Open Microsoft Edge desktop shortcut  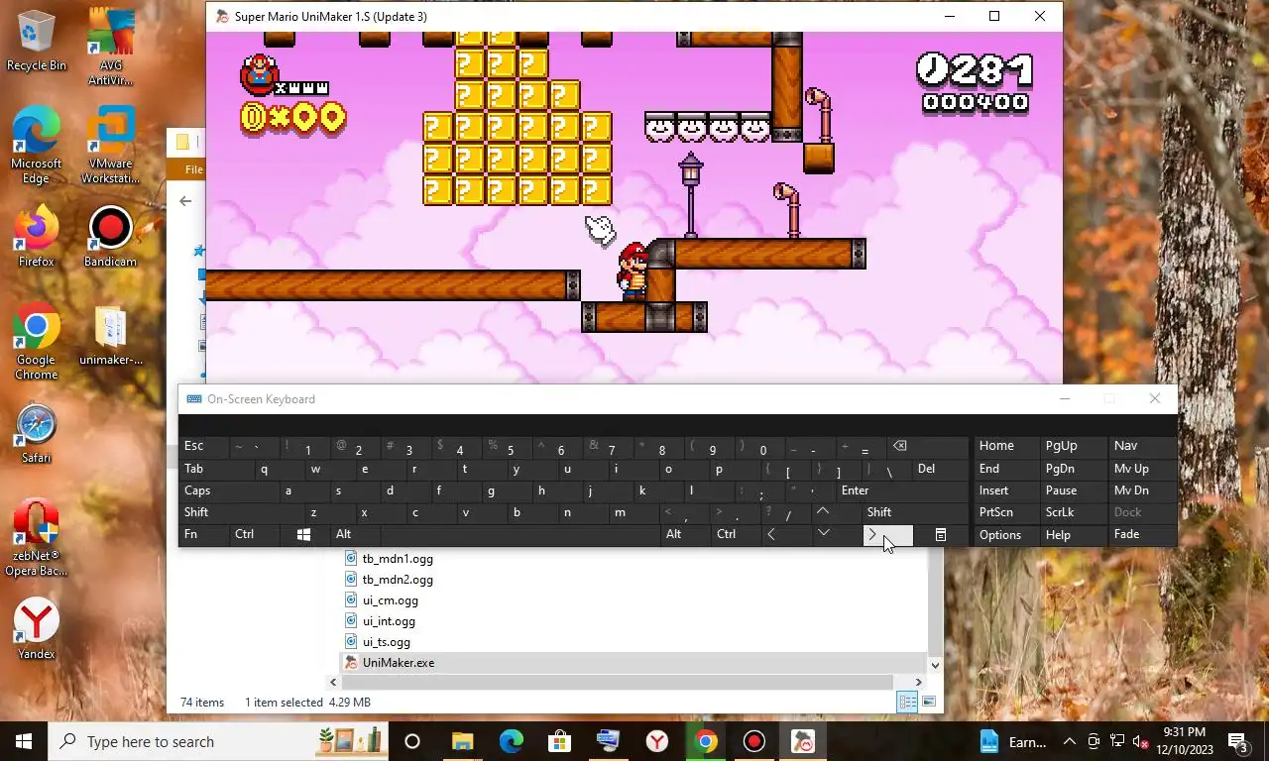tap(36, 145)
